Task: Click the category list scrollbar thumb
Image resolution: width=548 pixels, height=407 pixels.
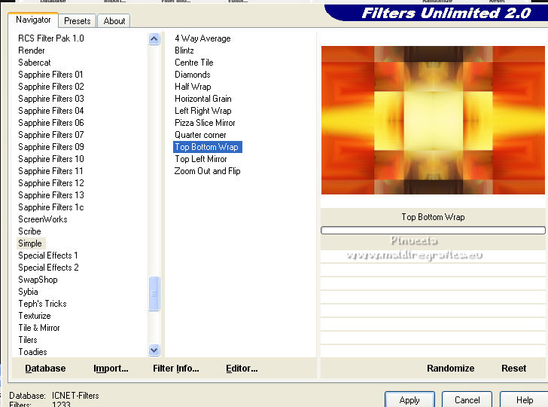Action: pos(154,293)
